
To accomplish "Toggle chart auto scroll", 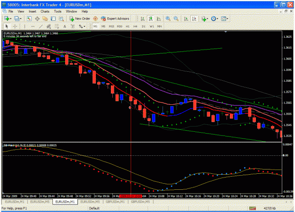I will point(186,18).
